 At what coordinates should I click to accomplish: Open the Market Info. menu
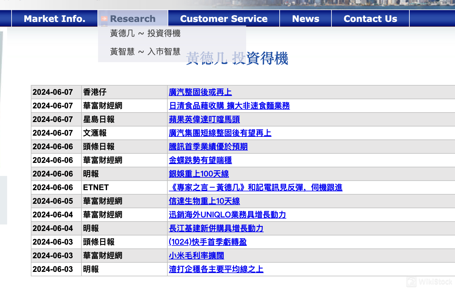click(55, 19)
